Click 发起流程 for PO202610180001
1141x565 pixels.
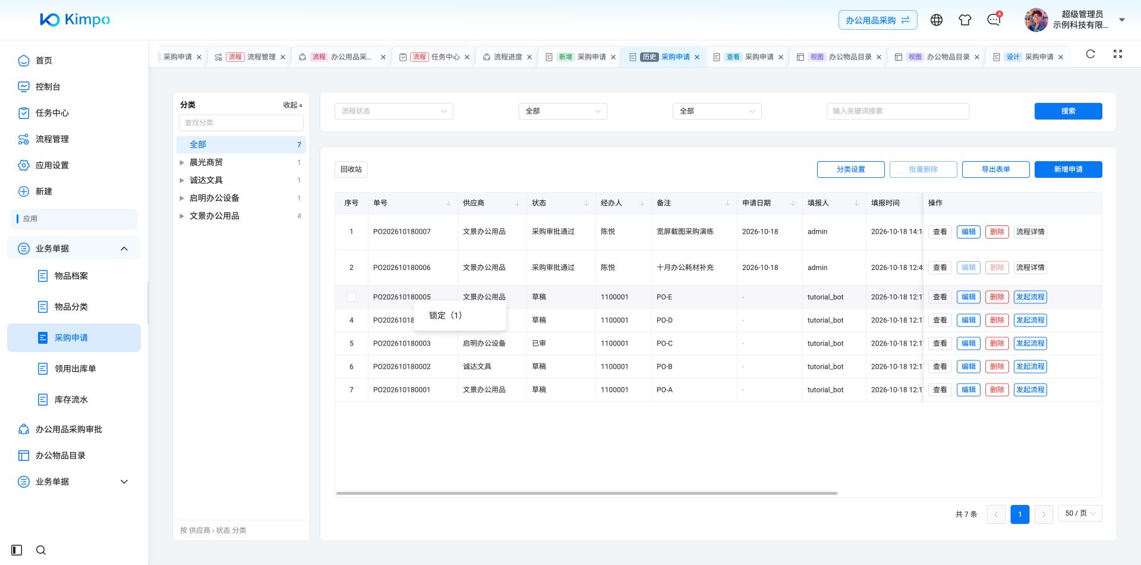point(1030,390)
